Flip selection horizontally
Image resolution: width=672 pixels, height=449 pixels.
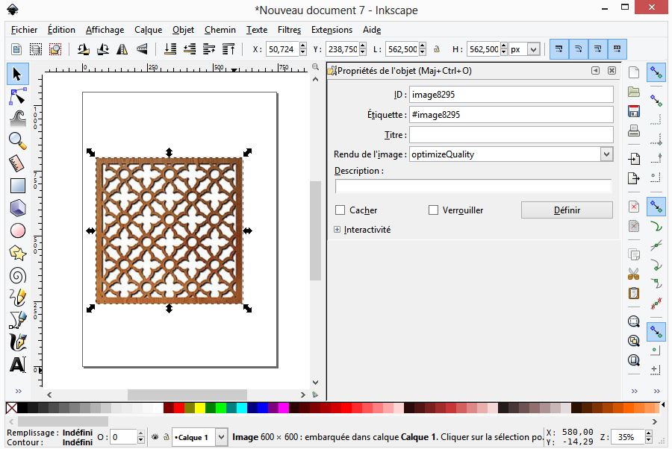122,49
